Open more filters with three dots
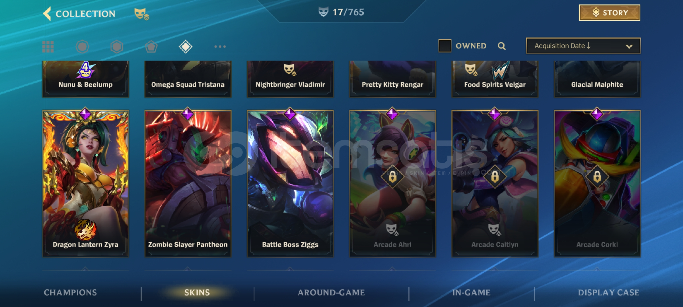This screenshot has width=683, height=307. [x=220, y=46]
